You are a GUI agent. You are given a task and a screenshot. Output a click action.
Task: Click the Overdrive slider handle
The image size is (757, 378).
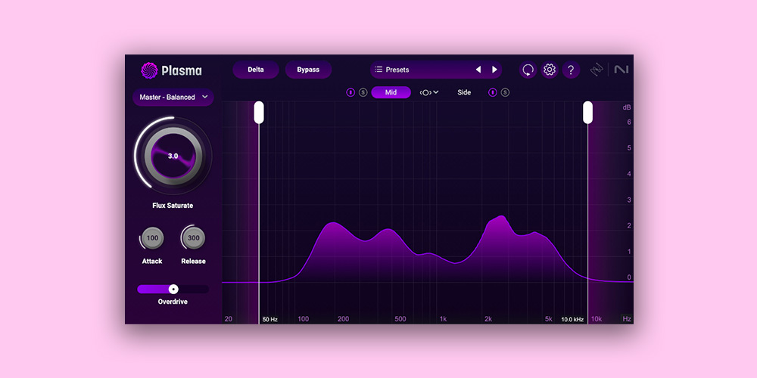point(173,289)
